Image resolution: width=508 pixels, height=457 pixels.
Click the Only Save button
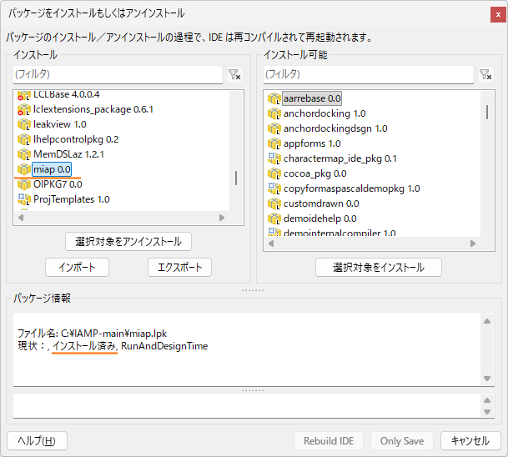(402, 441)
